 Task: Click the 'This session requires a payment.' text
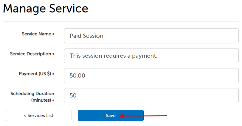coord(113,56)
